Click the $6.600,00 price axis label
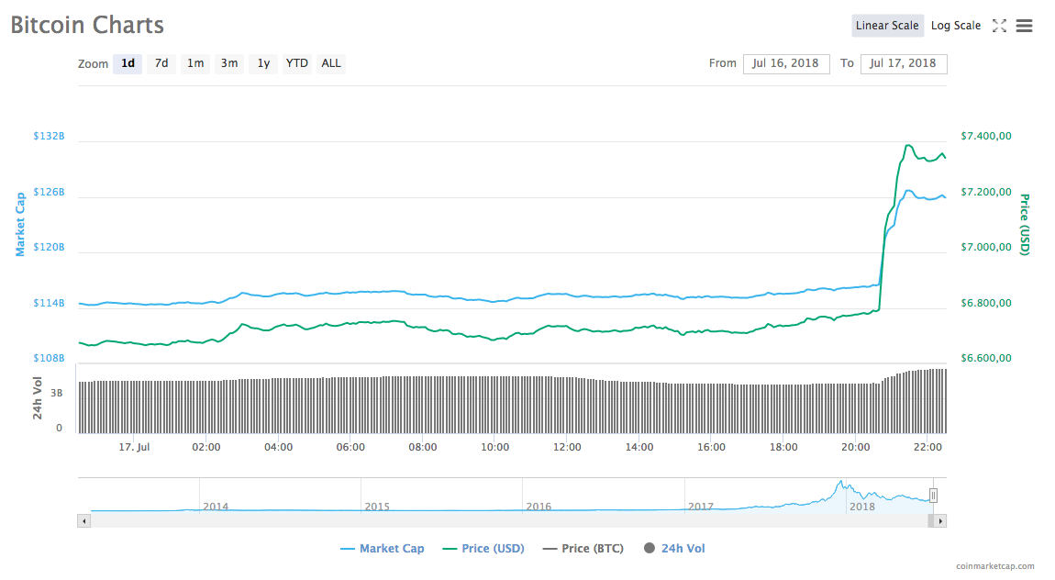The image size is (1055, 580). [985, 358]
